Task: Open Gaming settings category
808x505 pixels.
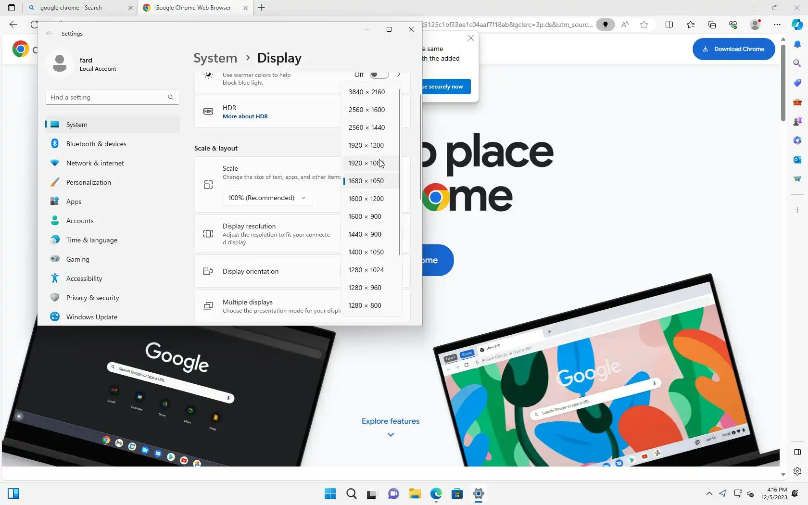Action: [x=113, y=259]
